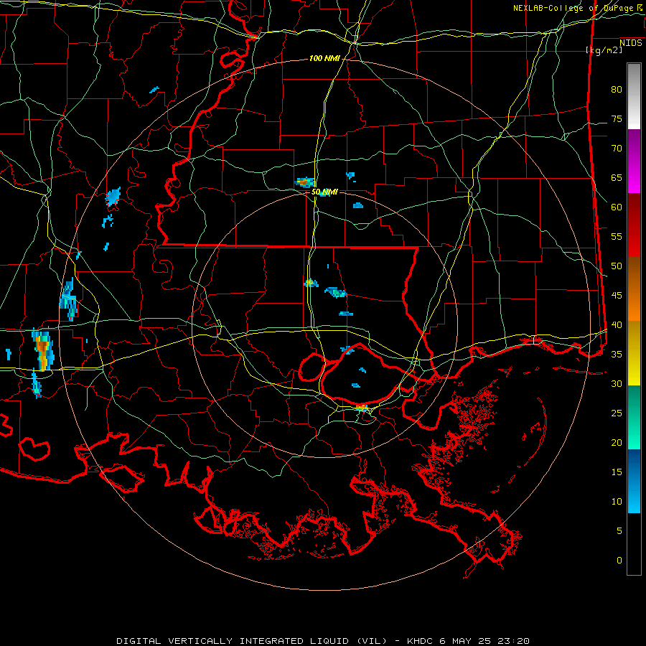Click the gray-white top segment of the color bar
646x646 pixels.
(634, 96)
